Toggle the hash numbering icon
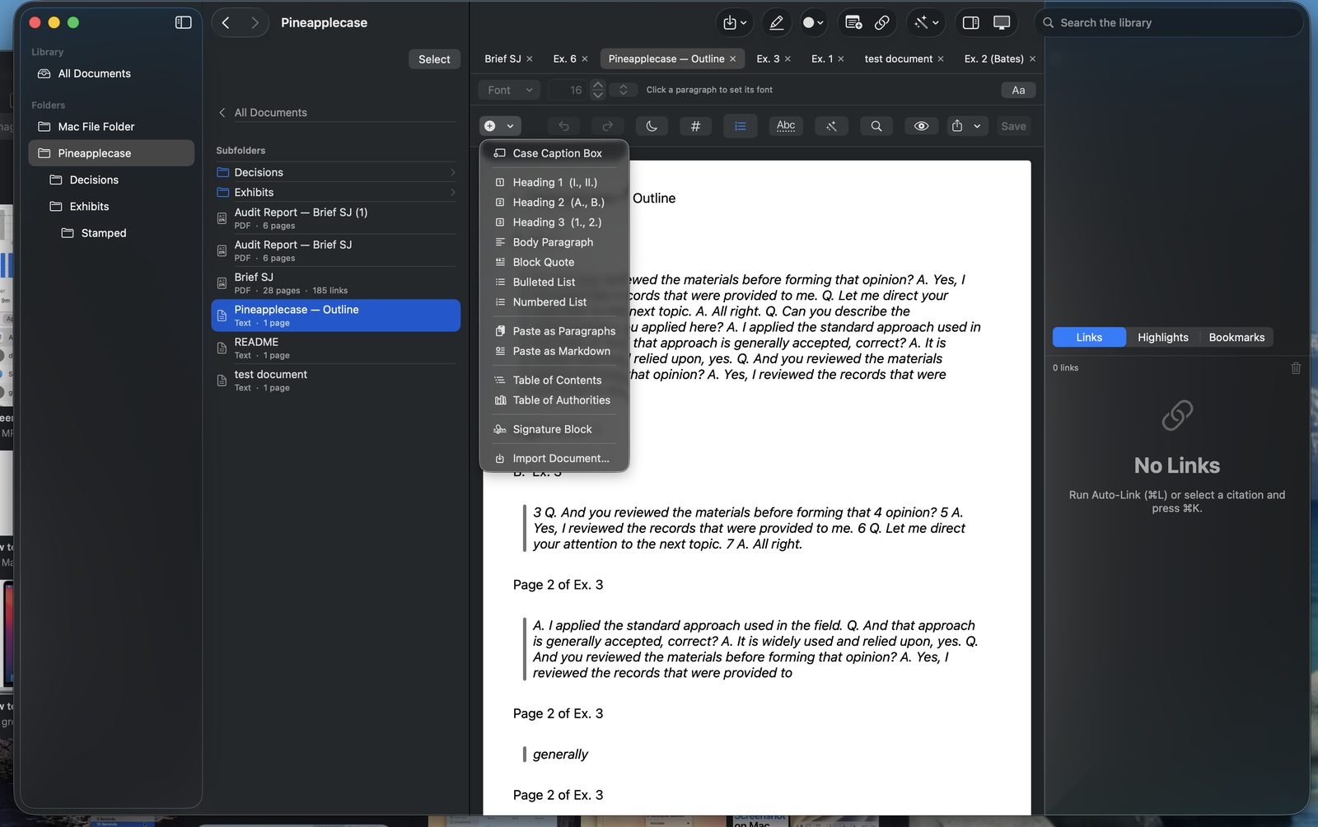This screenshot has width=1318, height=827. tap(695, 126)
